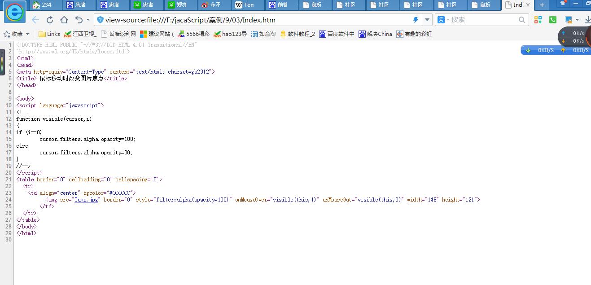591x285 pixels.
Task: Open the 建议网站 bookmark
Action: pyautogui.click(x=157, y=34)
